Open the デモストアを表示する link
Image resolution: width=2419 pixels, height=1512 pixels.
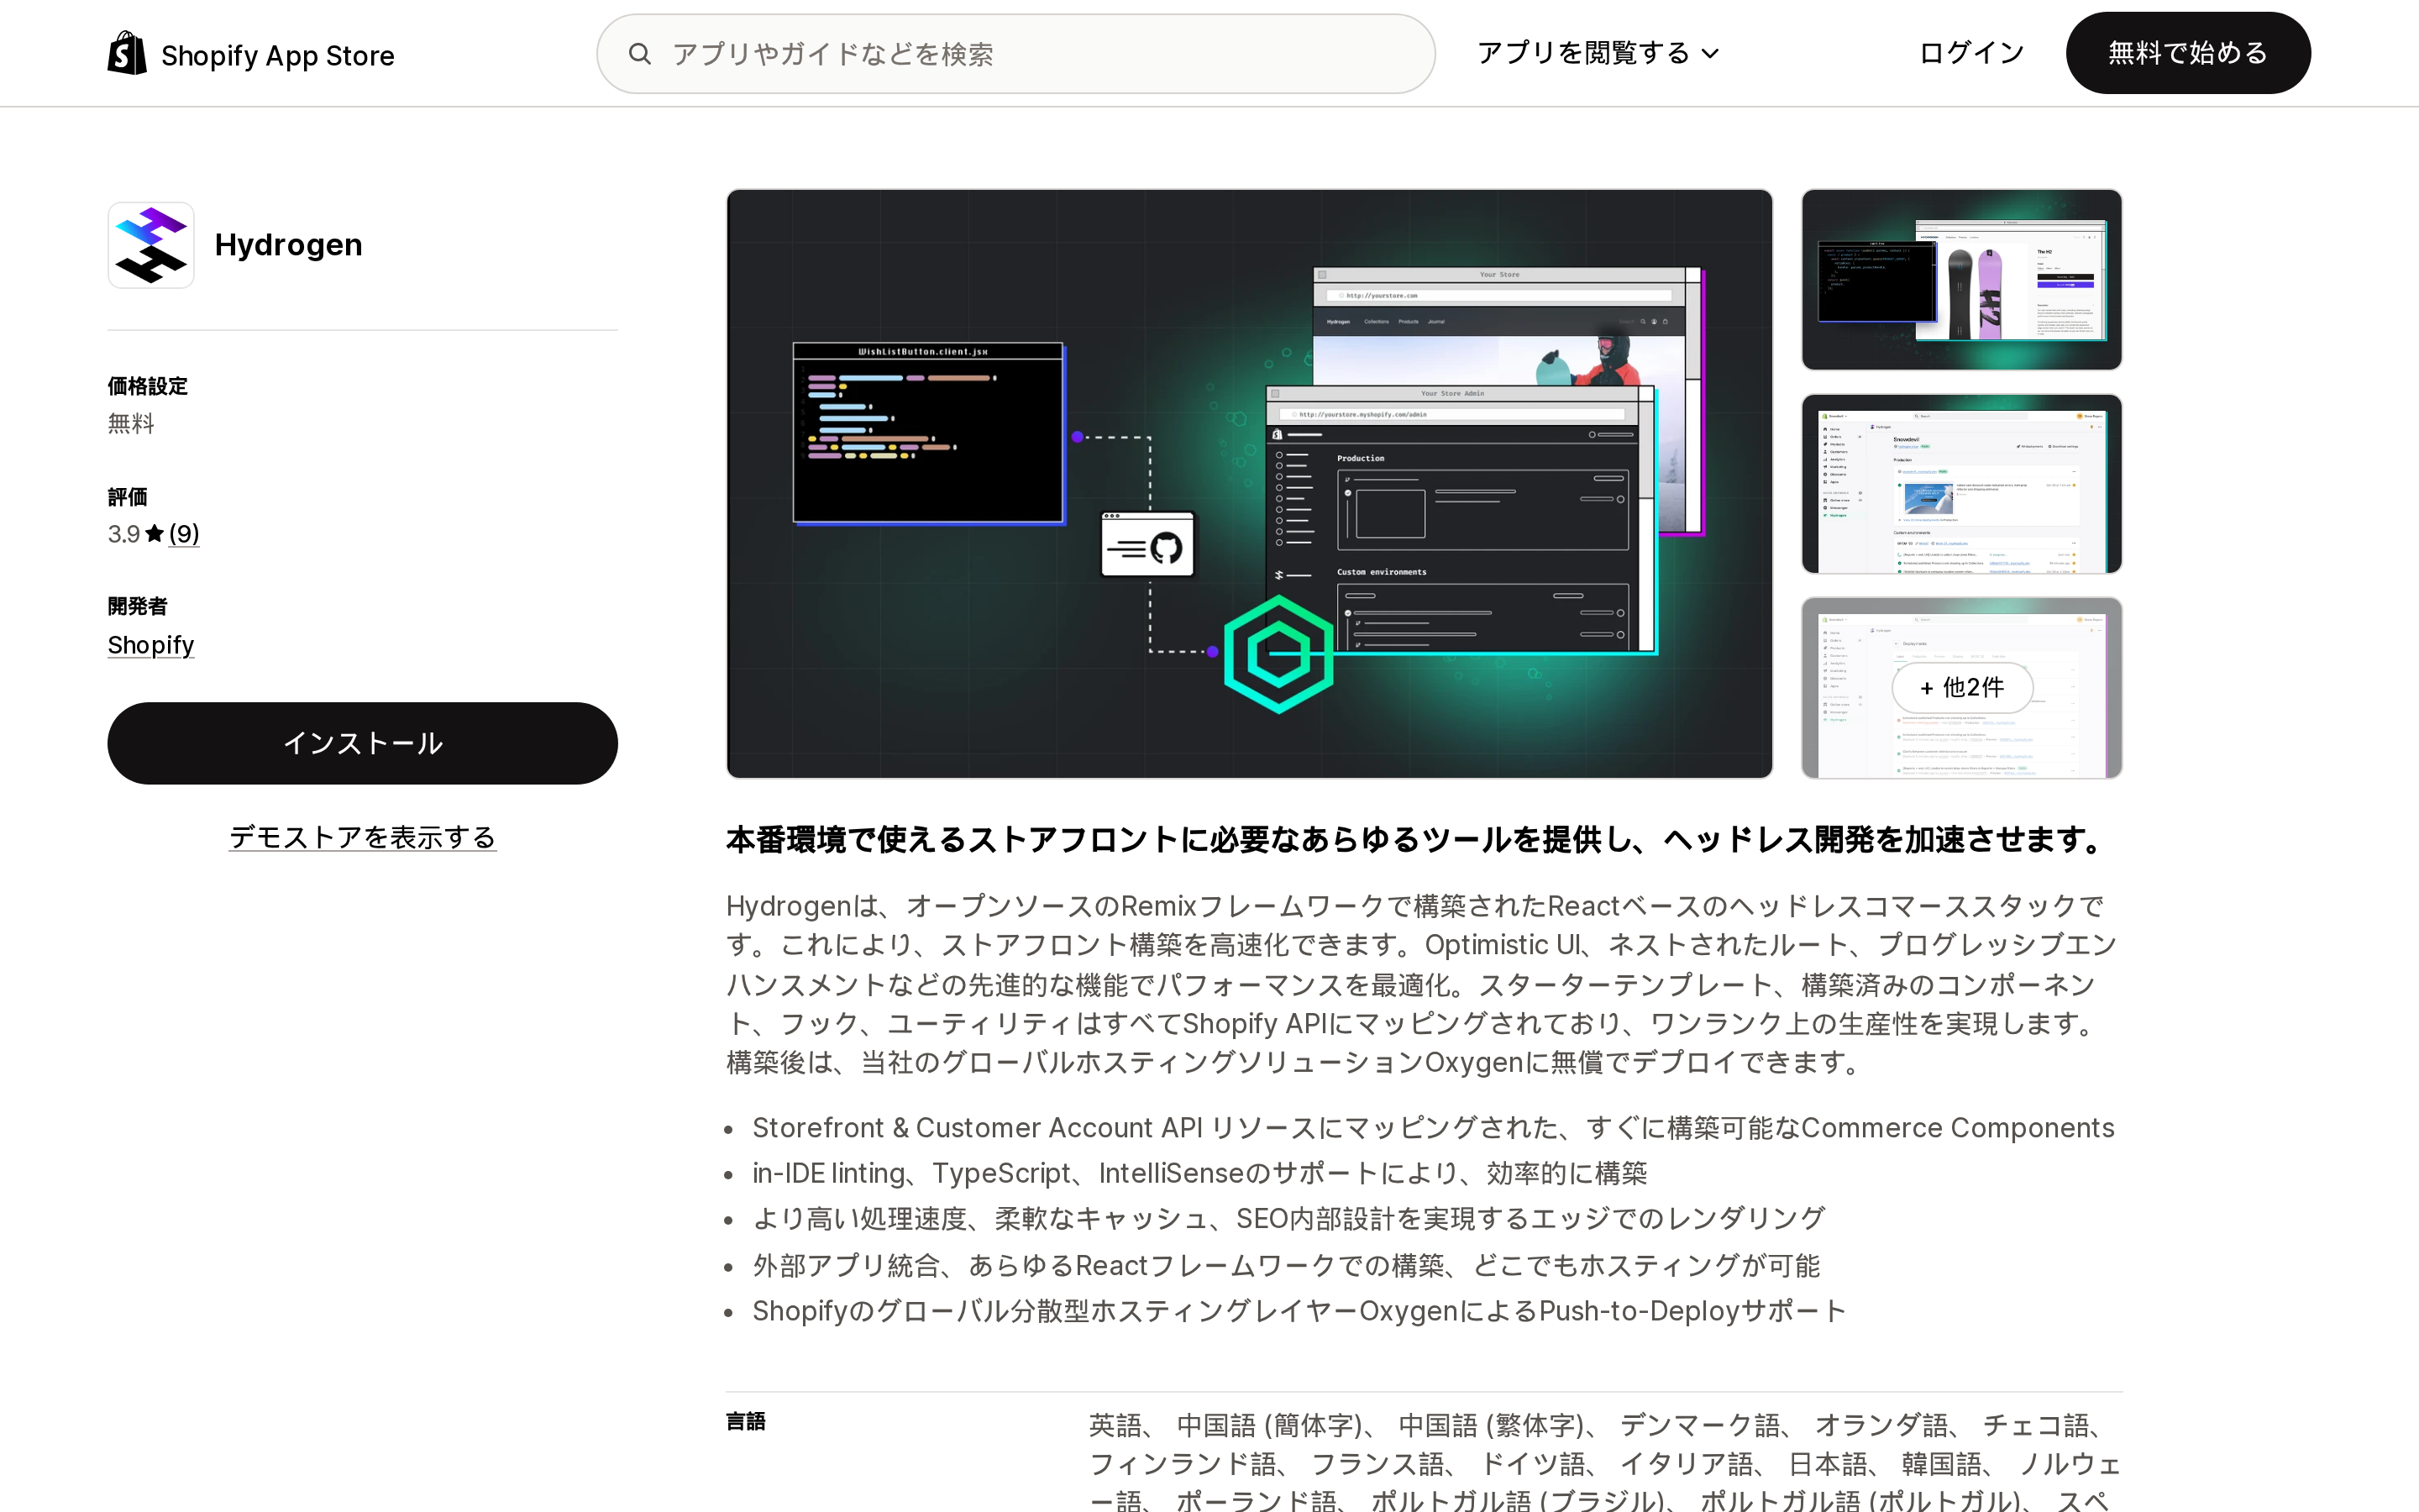(x=363, y=837)
